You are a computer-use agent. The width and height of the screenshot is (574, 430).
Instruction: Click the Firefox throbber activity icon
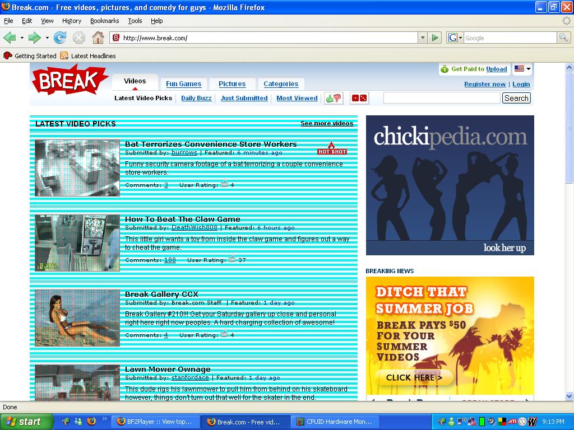pos(566,21)
